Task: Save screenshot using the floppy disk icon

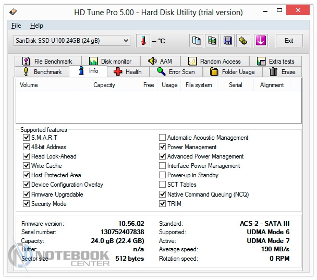Action: pos(227,41)
